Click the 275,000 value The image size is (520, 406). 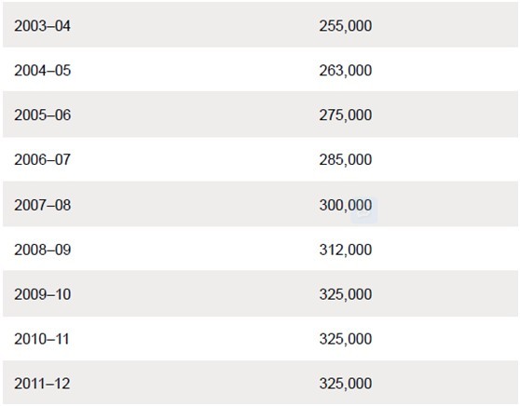coord(345,115)
